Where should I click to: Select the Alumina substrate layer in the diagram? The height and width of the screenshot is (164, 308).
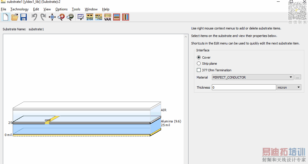click(x=81, y=129)
